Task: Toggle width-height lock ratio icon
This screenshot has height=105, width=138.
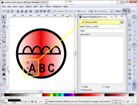Action: [x=91, y=11]
